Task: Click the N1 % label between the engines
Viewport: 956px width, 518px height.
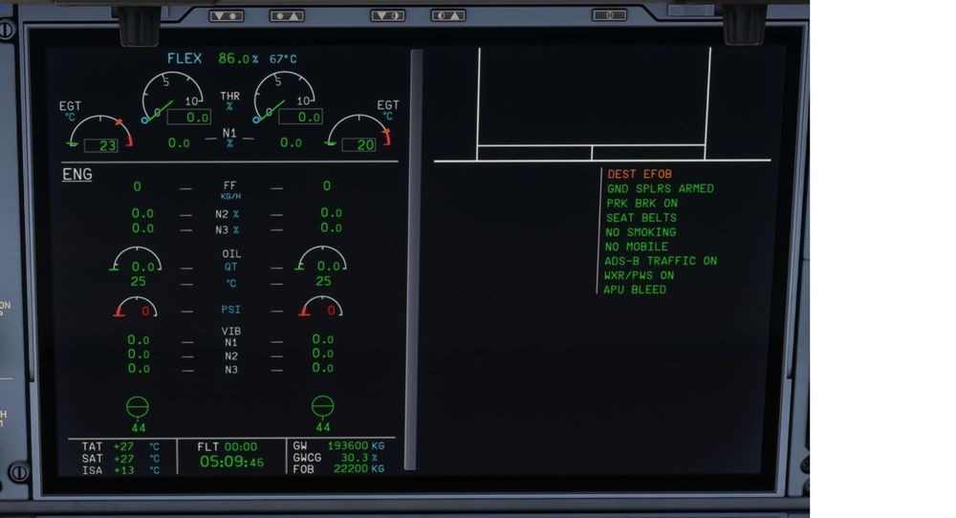Action: tap(229, 138)
